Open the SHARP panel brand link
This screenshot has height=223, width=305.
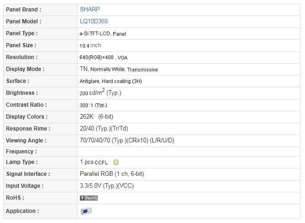click(89, 9)
